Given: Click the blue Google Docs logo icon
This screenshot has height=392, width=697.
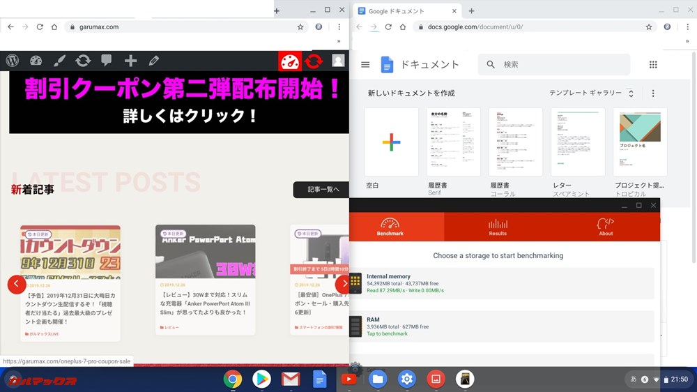Looking at the screenshot, I should [387, 64].
